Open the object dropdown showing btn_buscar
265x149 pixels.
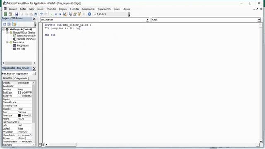[147, 20]
